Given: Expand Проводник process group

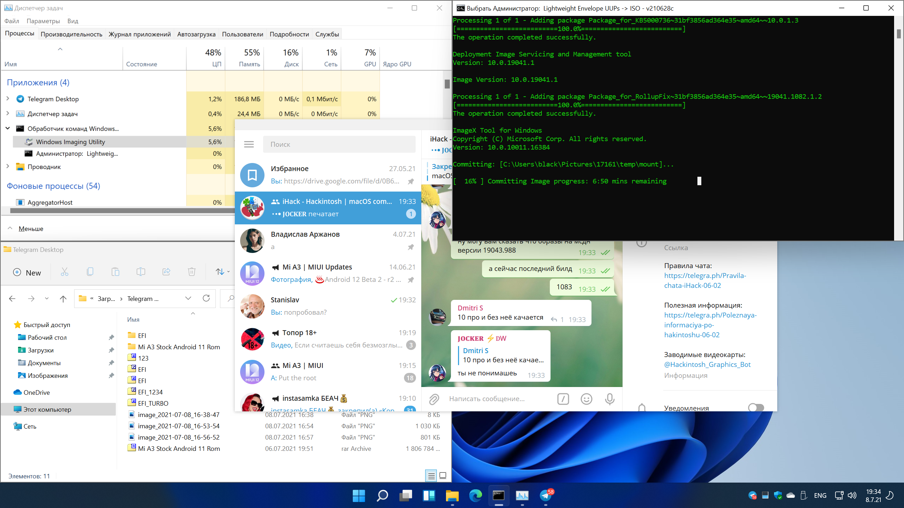Looking at the screenshot, I should 8,167.
